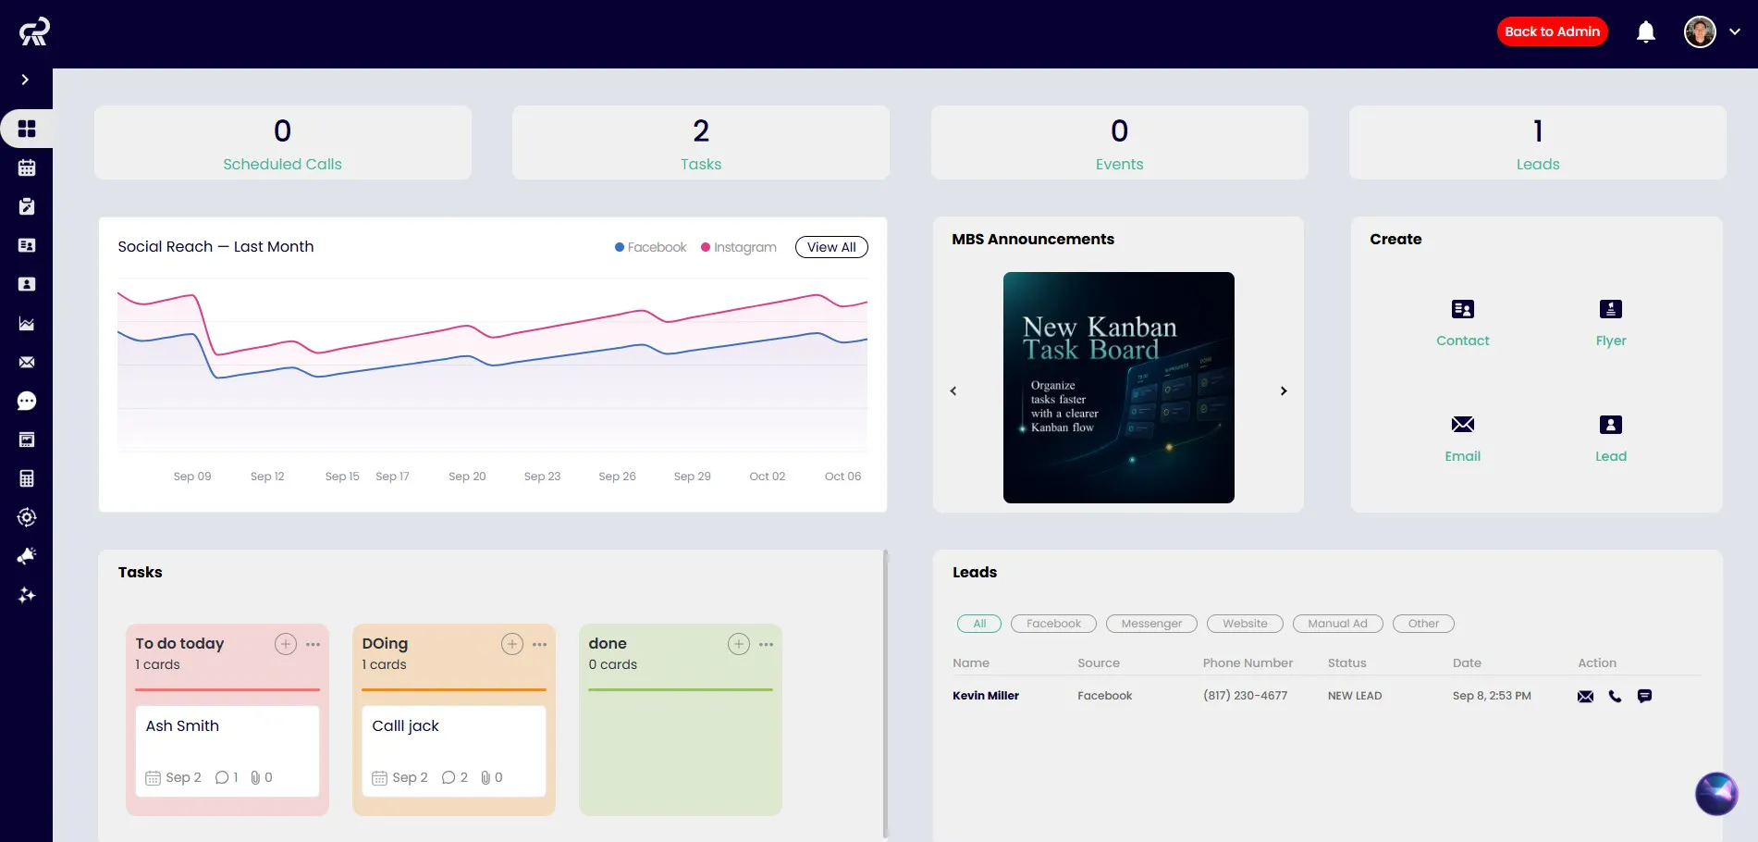Open DOing column options menu

coord(540,644)
